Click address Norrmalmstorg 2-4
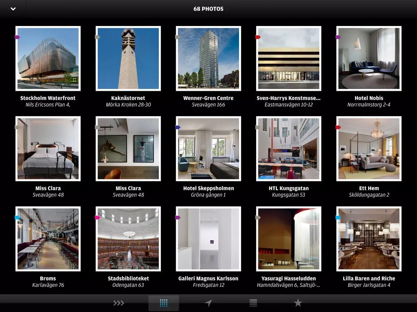Viewport: 417px width, 312px height. coord(369,105)
